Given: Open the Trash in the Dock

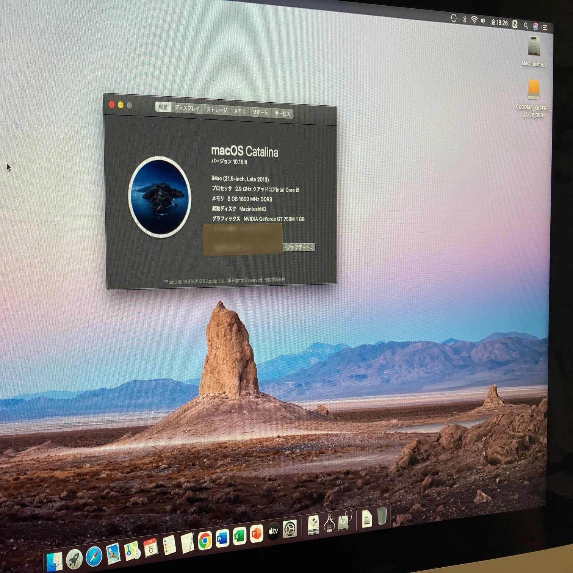Looking at the screenshot, I should tap(382, 516).
